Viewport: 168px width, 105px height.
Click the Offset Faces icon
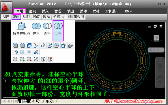coord(64,45)
